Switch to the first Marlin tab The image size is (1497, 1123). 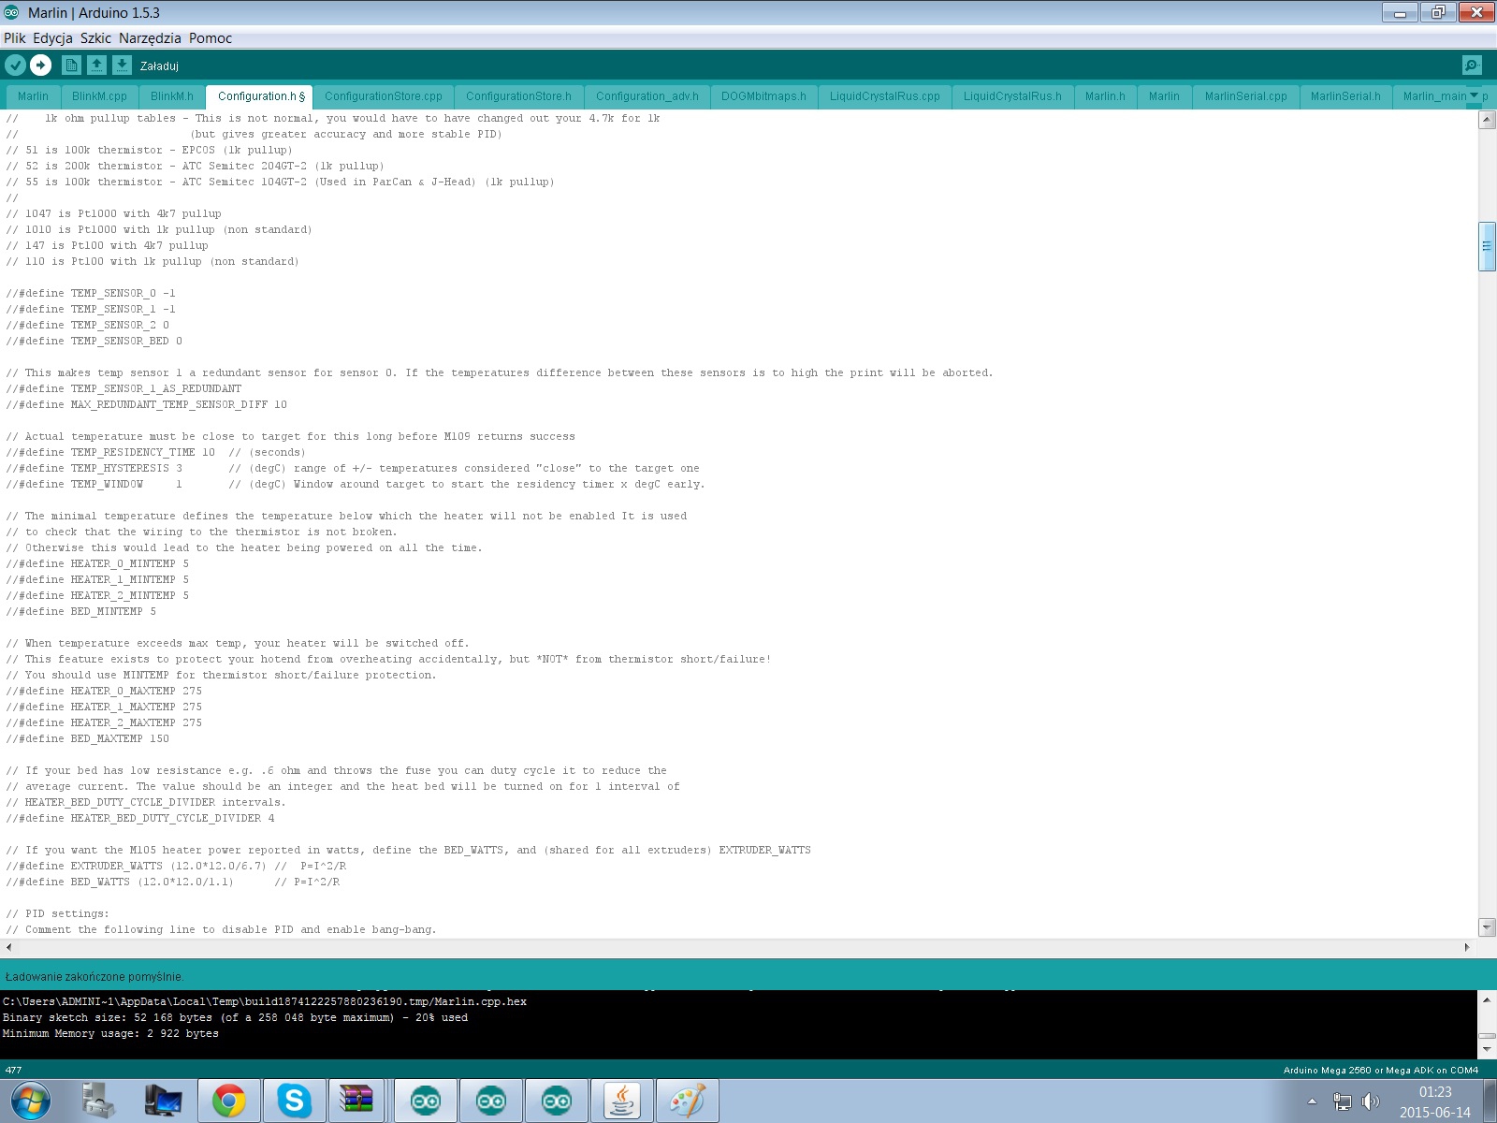click(33, 96)
